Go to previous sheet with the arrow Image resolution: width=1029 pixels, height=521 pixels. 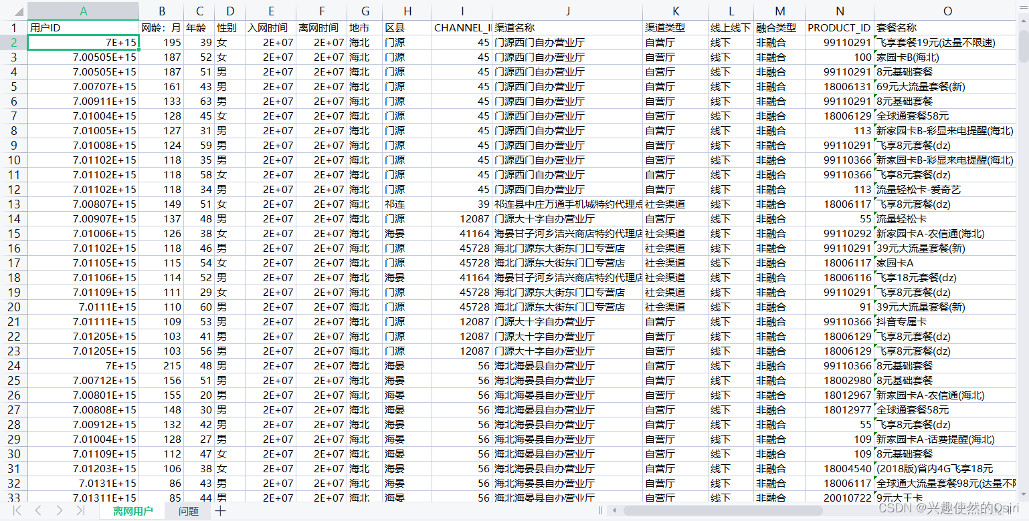pyautogui.click(x=38, y=511)
